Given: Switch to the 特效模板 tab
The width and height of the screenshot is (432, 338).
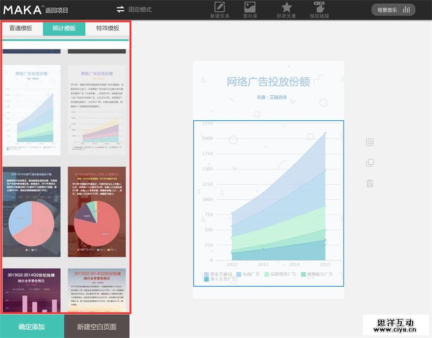Looking at the screenshot, I should coord(107,29).
